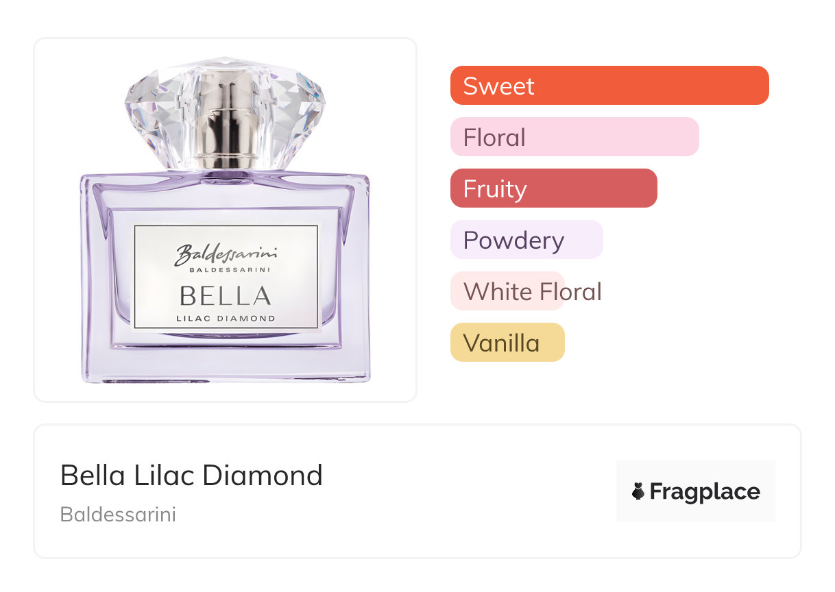Screen dimensions: 835x592
Task: Click the small uppercase BALDESSARINI label text
Action: (226, 270)
